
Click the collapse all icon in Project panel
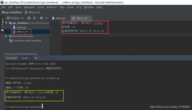(34, 18)
